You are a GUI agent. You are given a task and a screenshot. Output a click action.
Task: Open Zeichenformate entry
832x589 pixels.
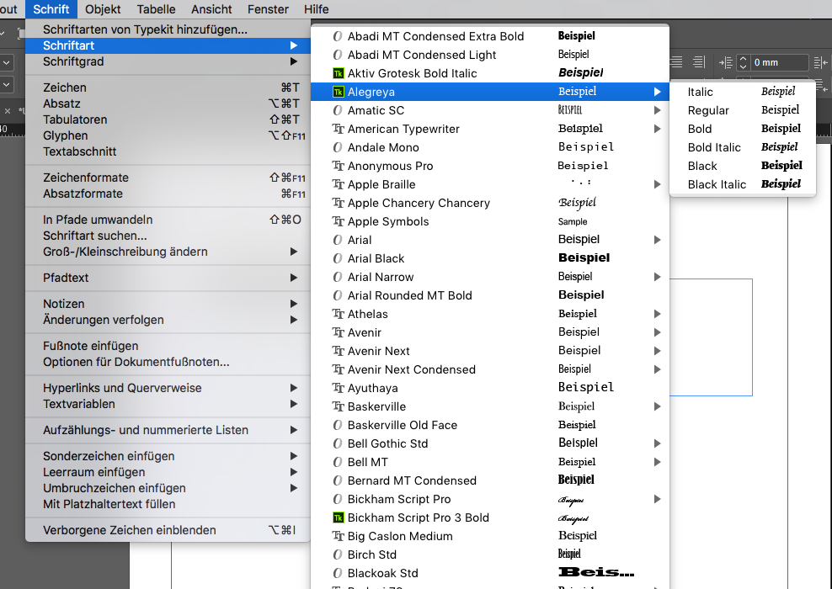click(x=168, y=178)
